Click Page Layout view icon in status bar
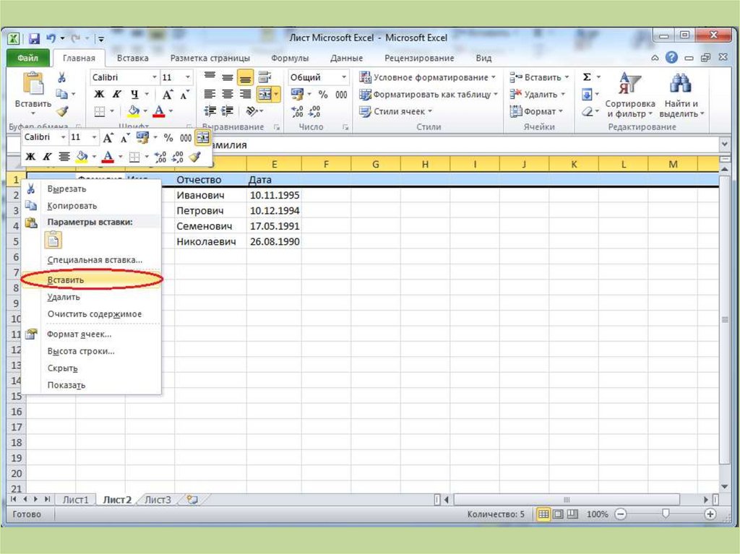The image size is (740, 554). (557, 514)
